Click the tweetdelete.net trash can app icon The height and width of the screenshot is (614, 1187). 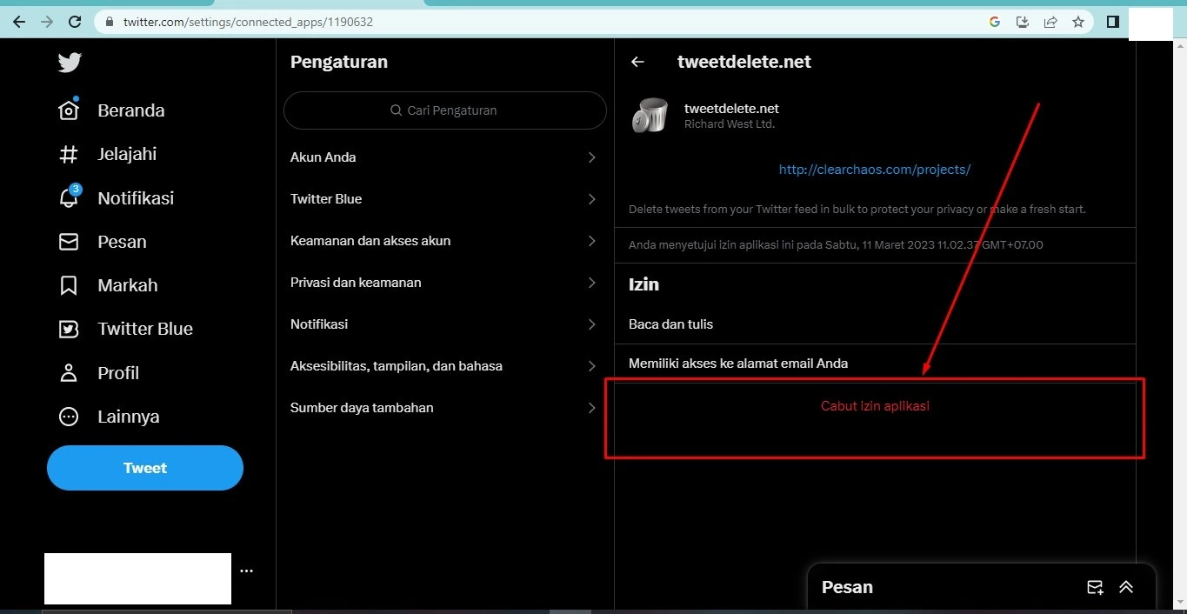(x=650, y=116)
